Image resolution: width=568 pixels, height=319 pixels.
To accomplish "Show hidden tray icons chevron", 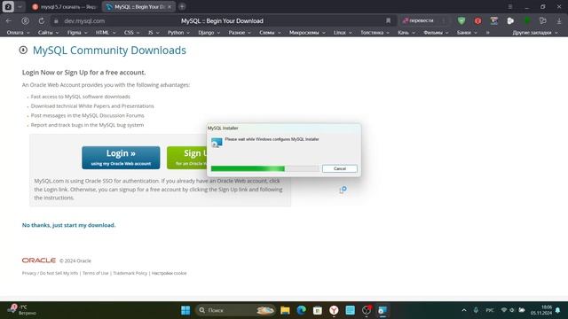I will [464, 310].
